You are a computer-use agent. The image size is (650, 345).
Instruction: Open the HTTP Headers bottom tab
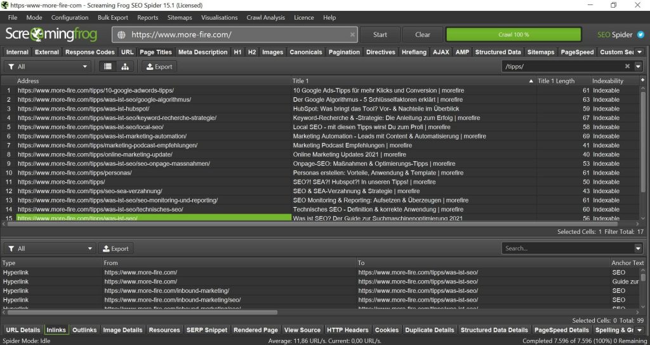[348, 330]
